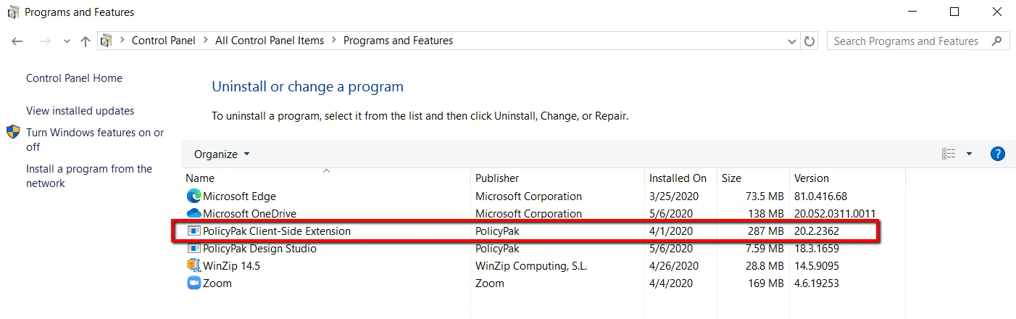The width and height of the screenshot is (1016, 319).
Task: Click the Microsoft OneDrive cloud icon
Action: [x=193, y=214]
